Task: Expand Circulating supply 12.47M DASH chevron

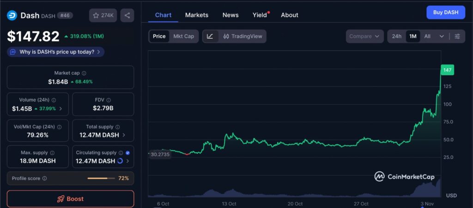Action: (x=127, y=161)
